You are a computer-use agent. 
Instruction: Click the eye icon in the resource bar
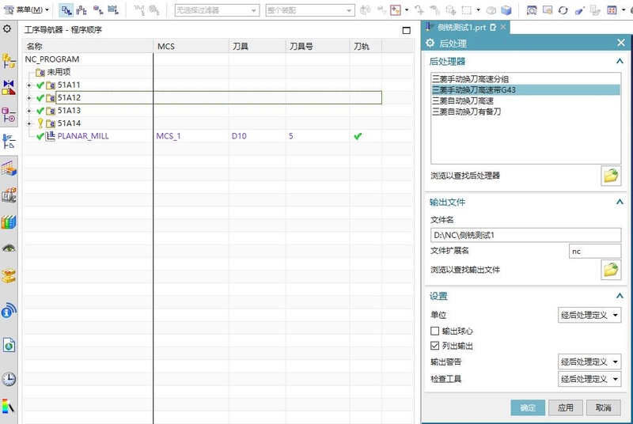click(9, 248)
